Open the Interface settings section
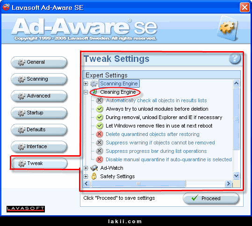The width and height of the screenshot is (252, 226). (x=39, y=147)
